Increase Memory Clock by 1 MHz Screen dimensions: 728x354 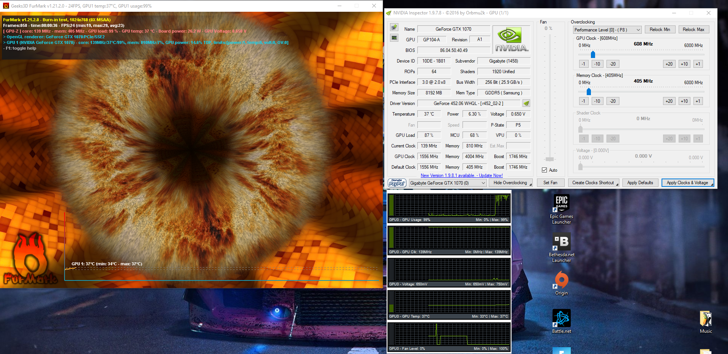coord(698,101)
